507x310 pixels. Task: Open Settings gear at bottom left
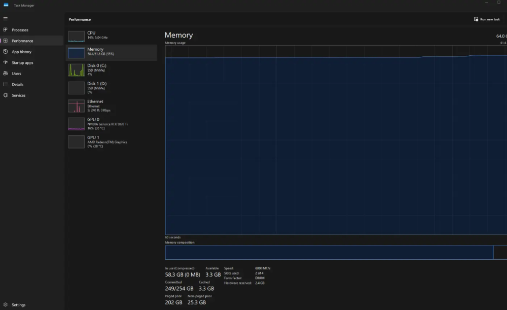pyautogui.click(x=6, y=305)
